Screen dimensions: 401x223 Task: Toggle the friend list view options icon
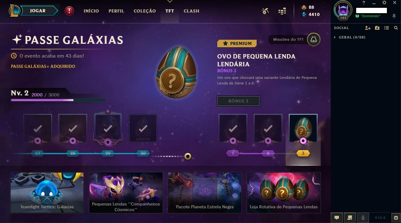click(x=387, y=28)
